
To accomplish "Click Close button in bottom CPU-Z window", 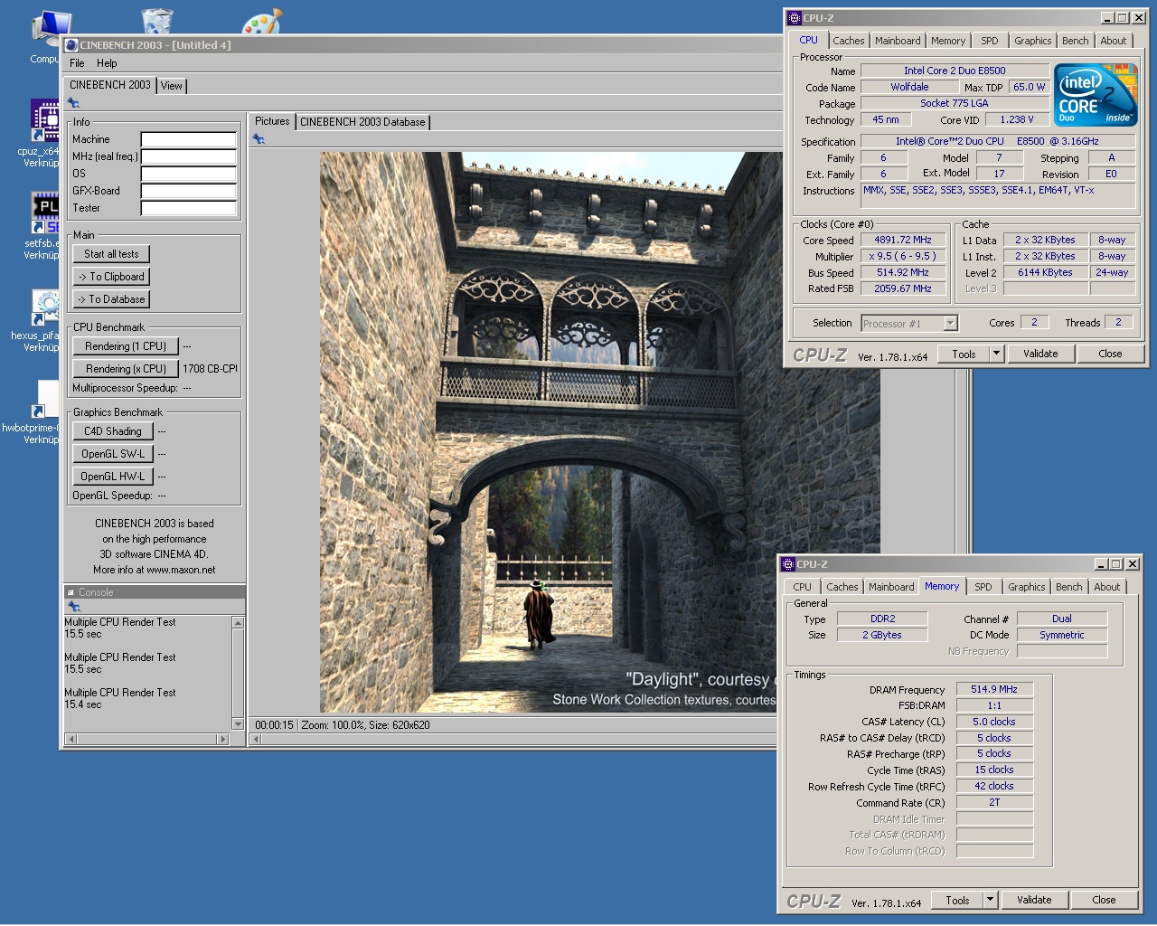I will pos(1104,900).
